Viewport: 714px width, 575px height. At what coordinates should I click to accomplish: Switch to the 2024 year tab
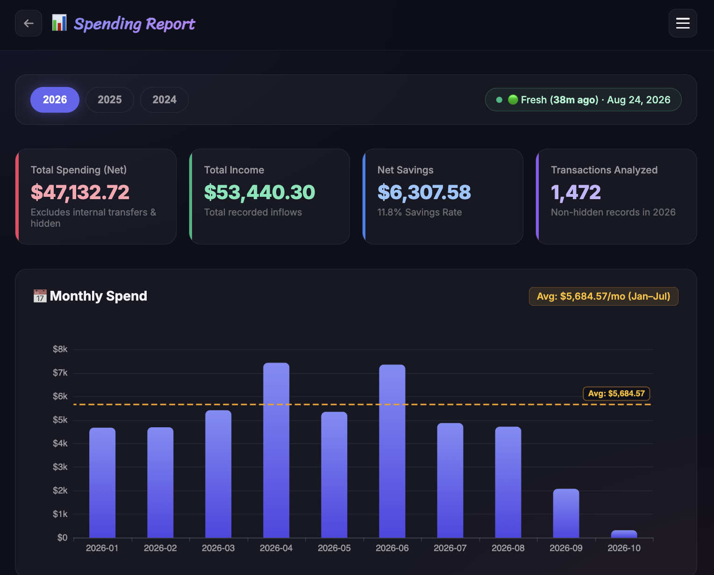164,100
